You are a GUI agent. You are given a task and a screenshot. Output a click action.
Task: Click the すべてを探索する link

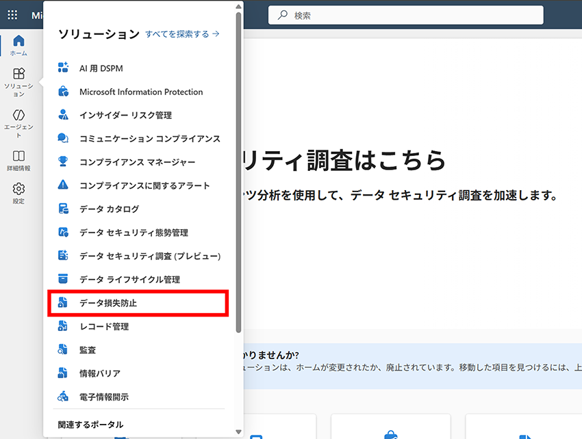[182, 34]
